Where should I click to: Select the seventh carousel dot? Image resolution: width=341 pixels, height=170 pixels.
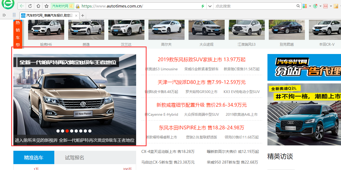(x=85, y=131)
